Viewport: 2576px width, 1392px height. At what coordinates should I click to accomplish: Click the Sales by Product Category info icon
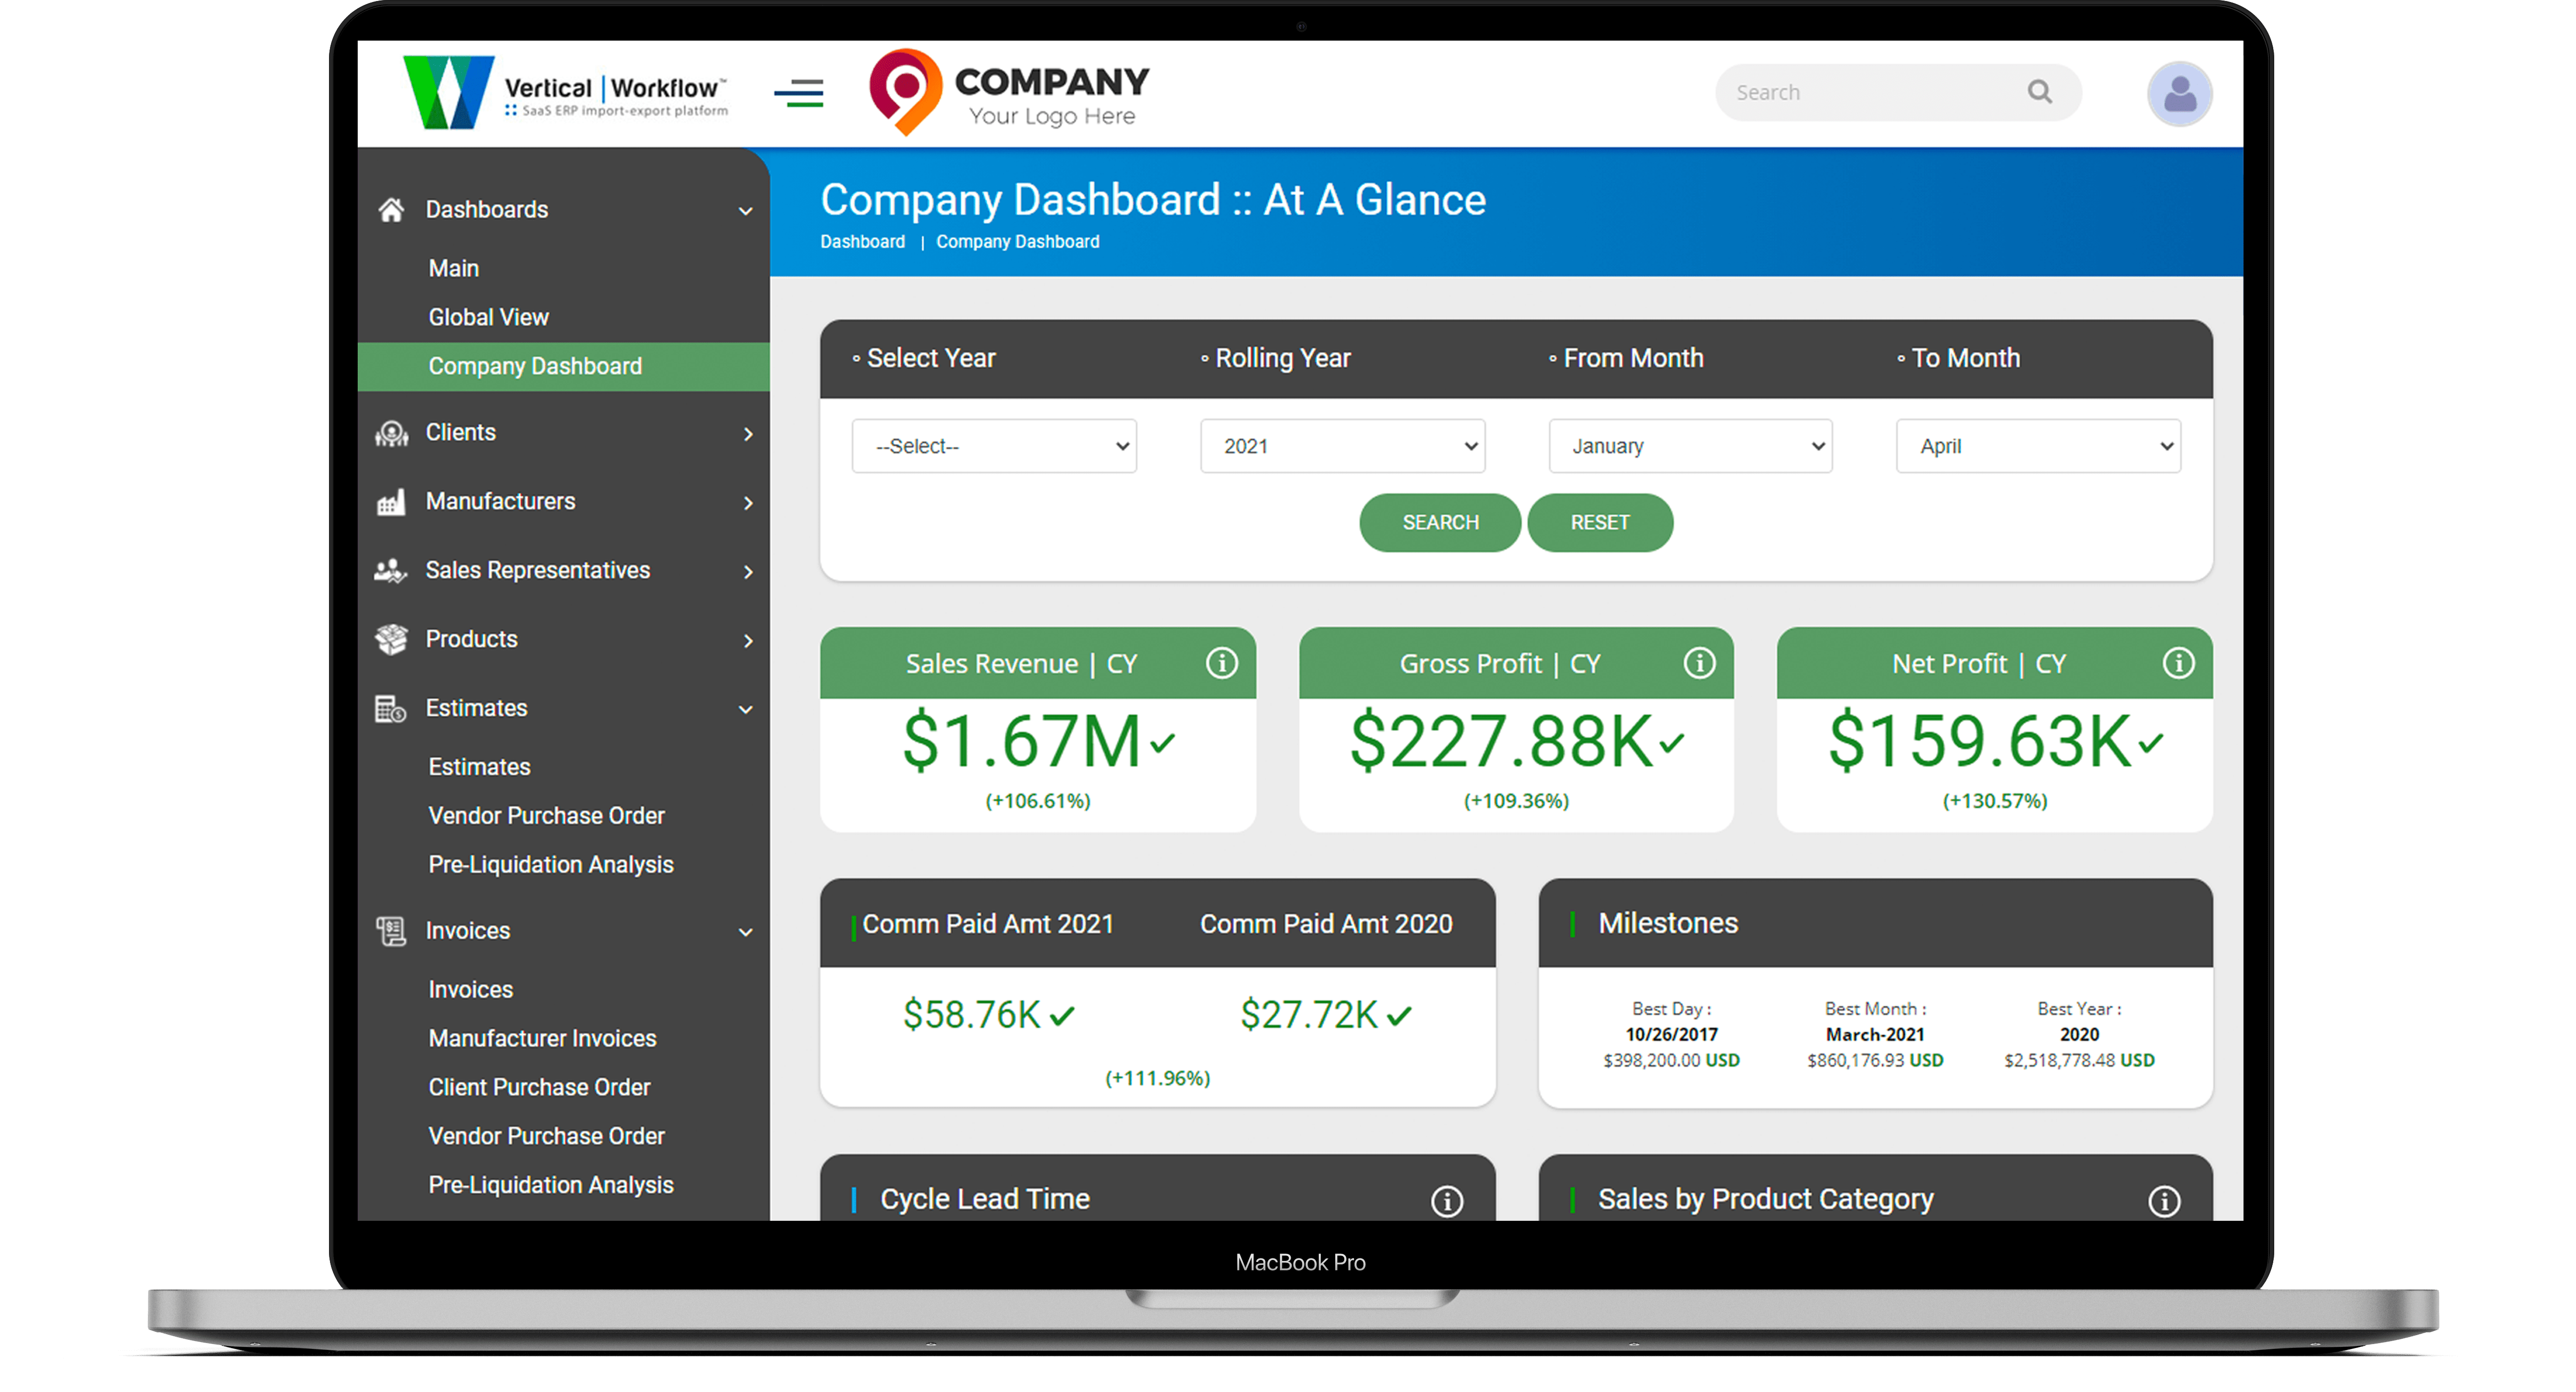click(x=2164, y=1200)
